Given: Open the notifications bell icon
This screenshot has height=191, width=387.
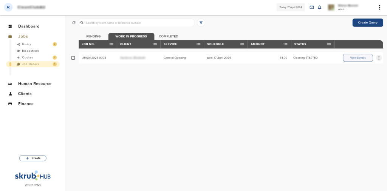Looking at the screenshot, I should click(320, 8).
